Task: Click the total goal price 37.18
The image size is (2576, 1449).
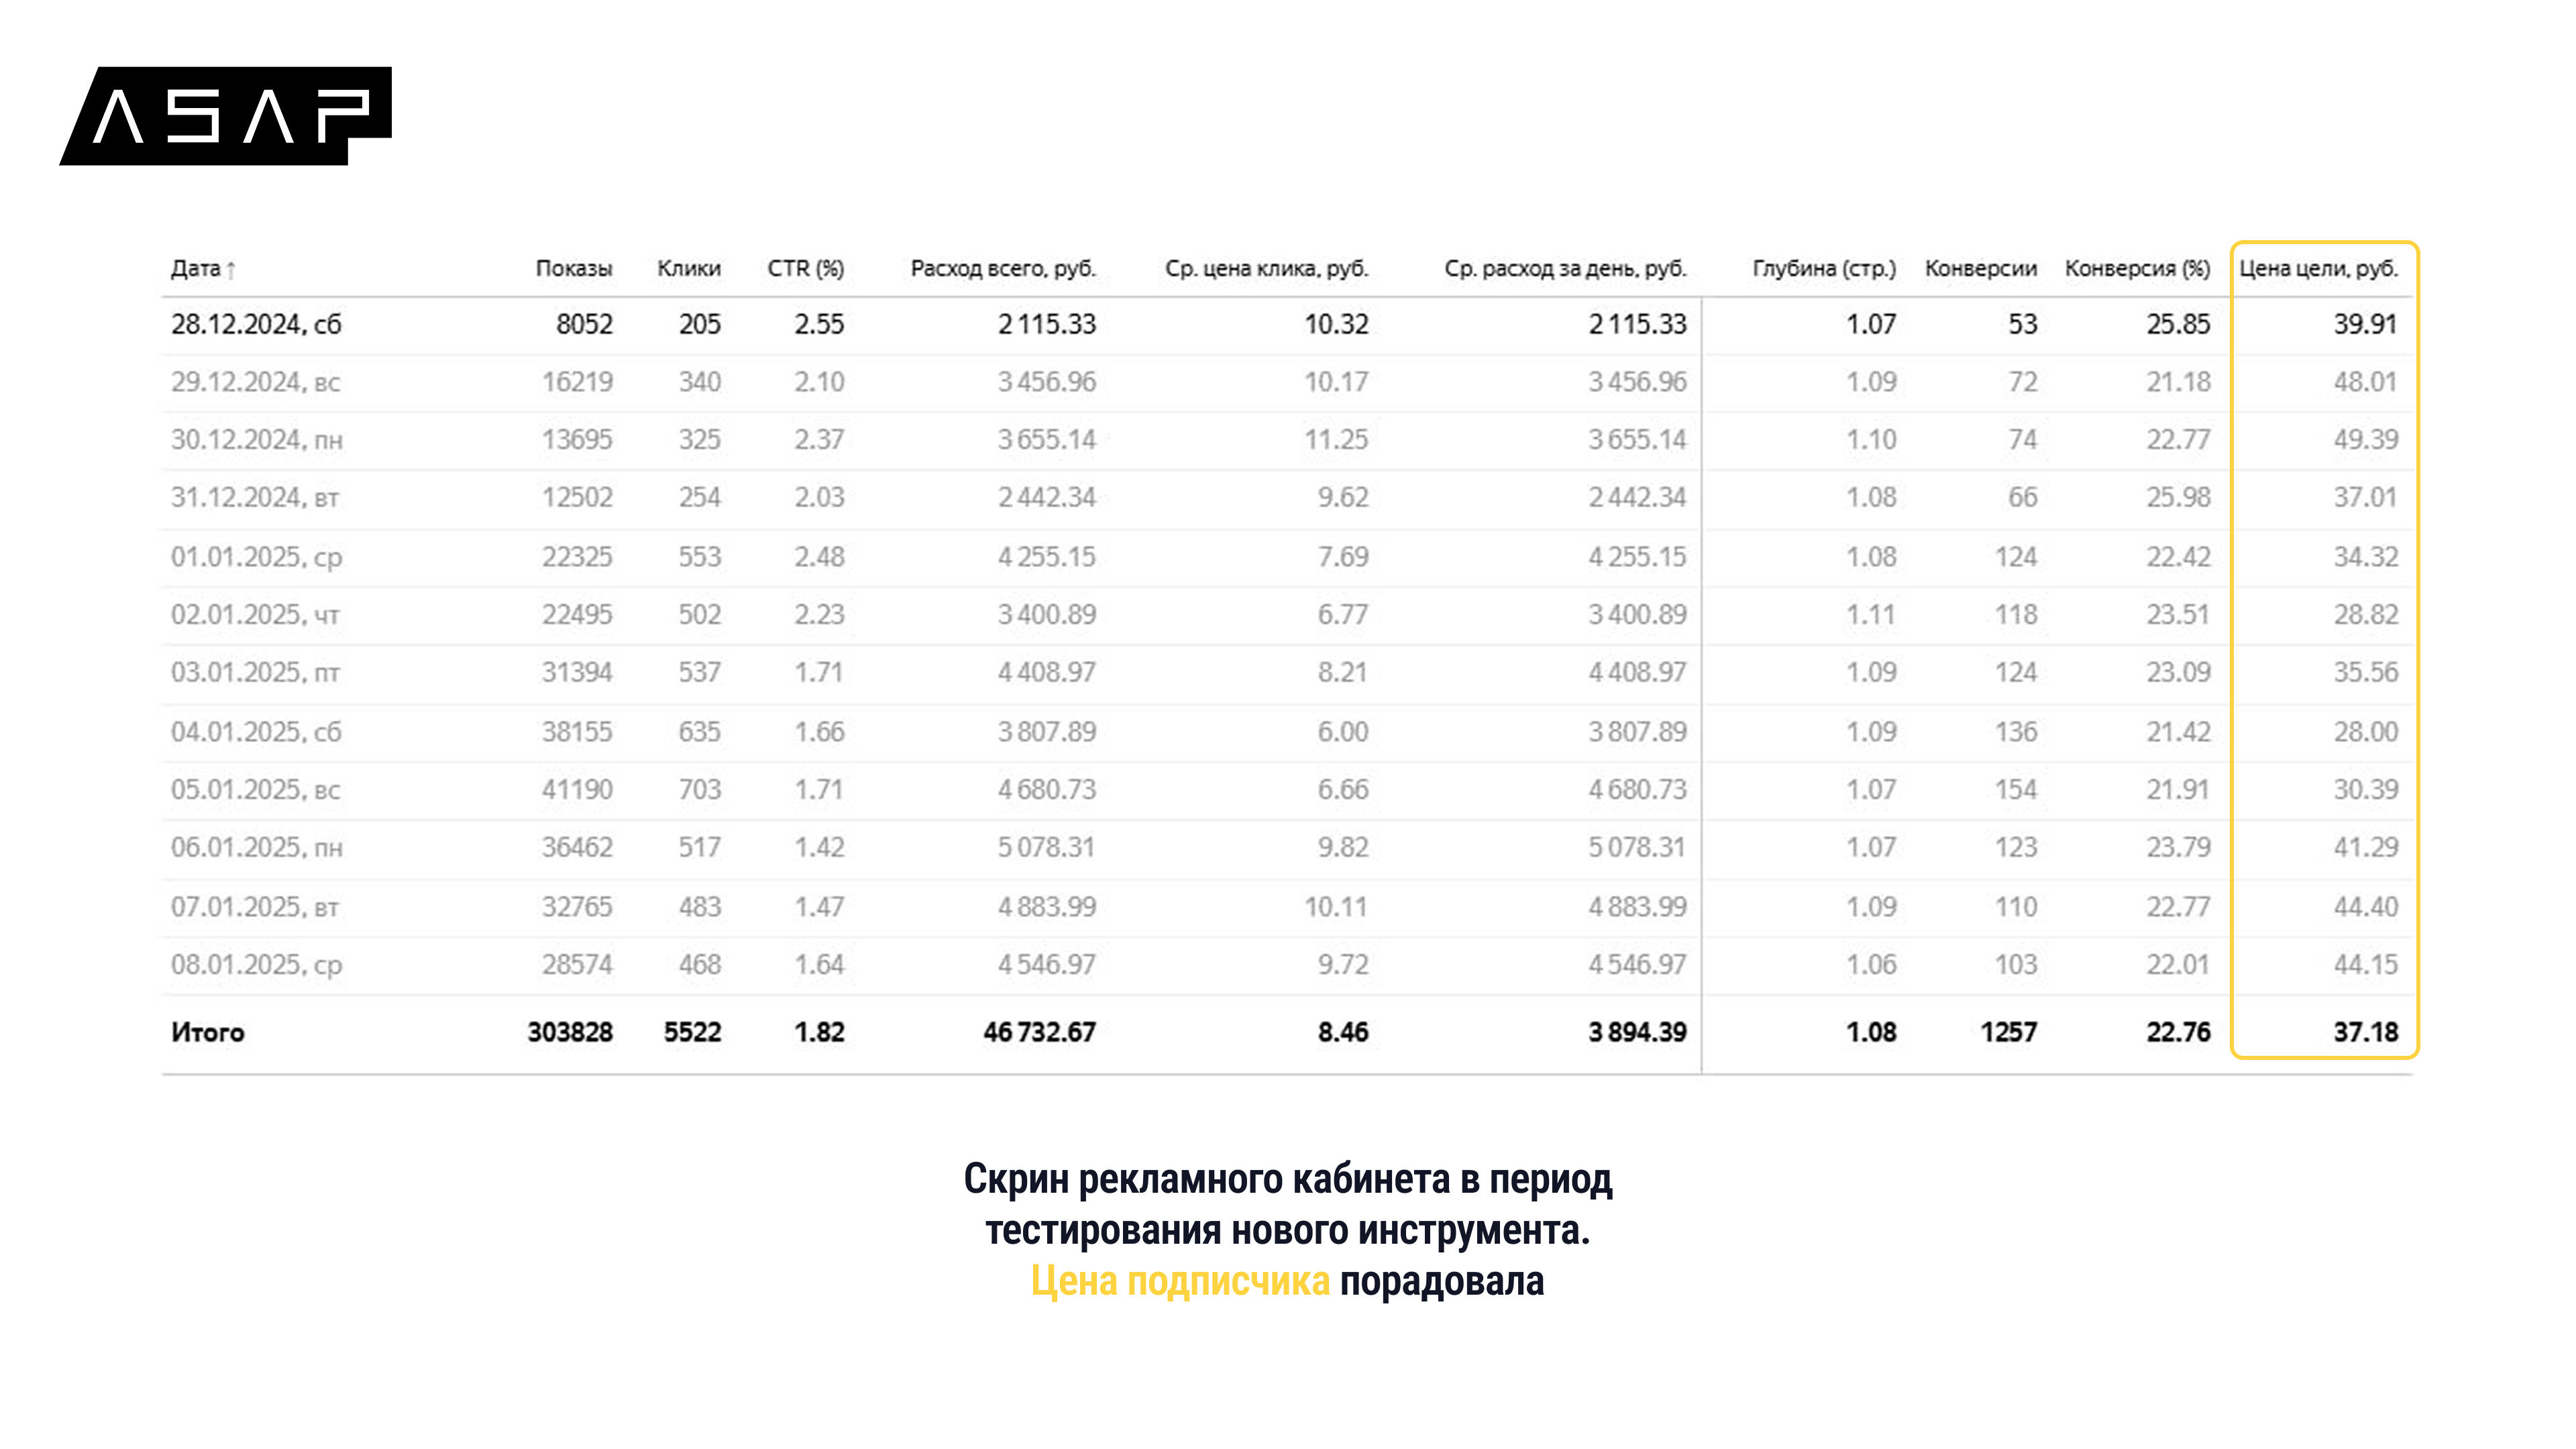Action: [x=2365, y=1032]
